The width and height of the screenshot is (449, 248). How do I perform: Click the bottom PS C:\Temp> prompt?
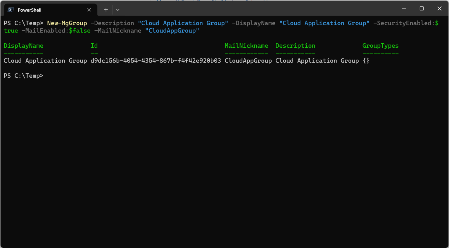click(x=23, y=76)
